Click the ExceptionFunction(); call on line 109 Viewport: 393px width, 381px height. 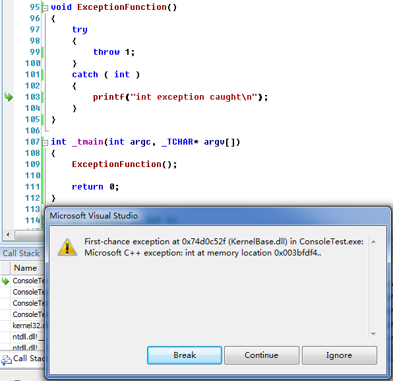click(x=125, y=164)
